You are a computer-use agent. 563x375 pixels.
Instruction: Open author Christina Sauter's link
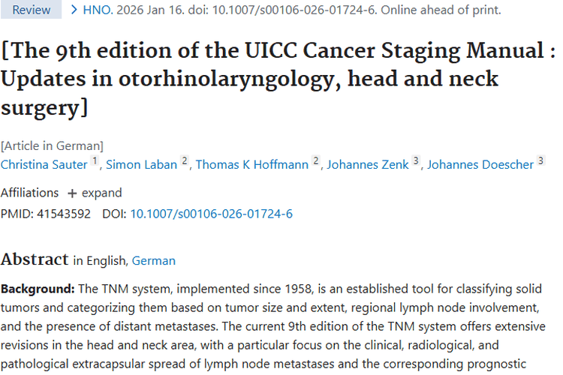pyautogui.click(x=44, y=164)
